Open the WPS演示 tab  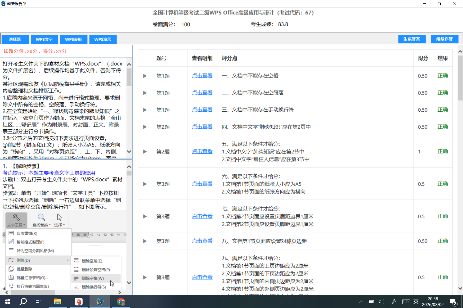(103, 39)
